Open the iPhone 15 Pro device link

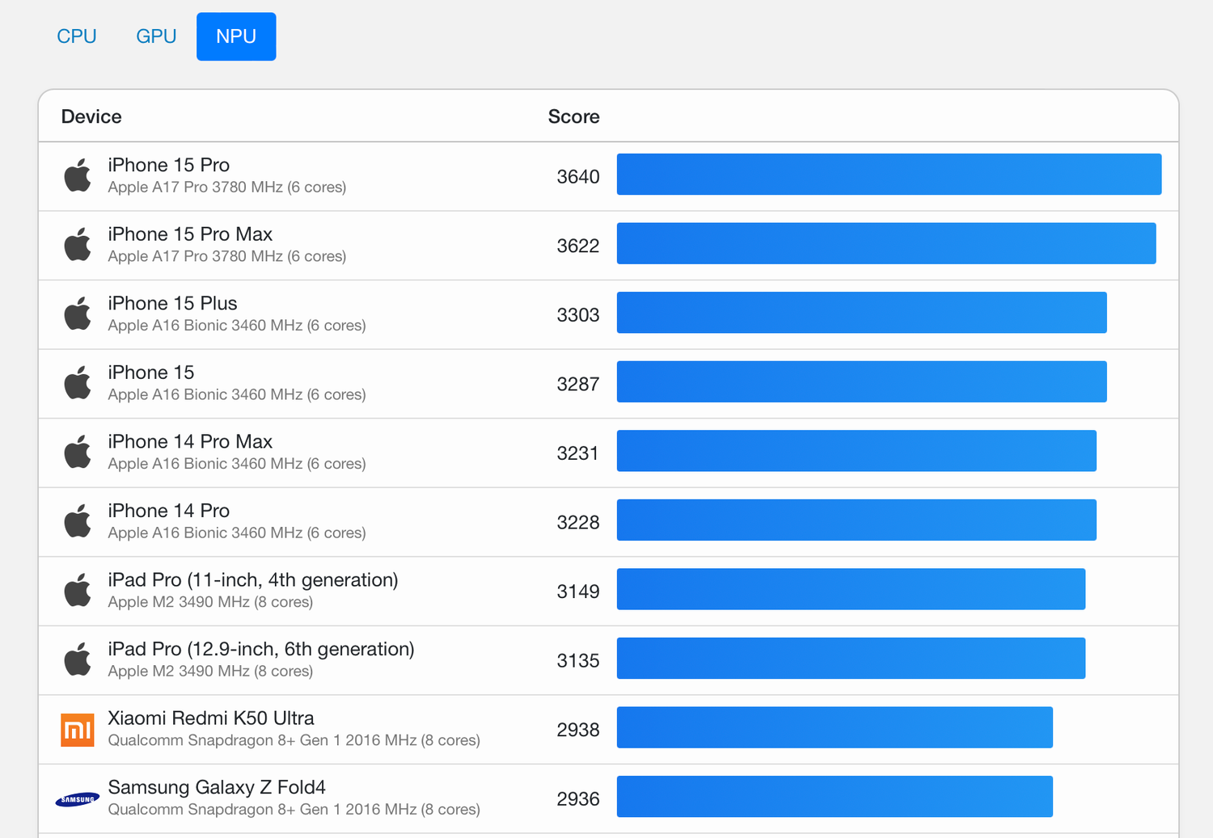169,165
